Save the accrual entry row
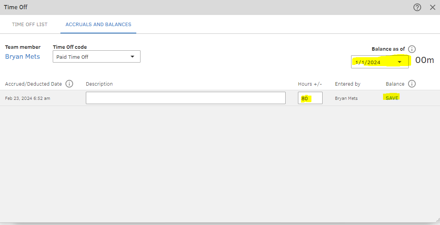 click(x=392, y=98)
